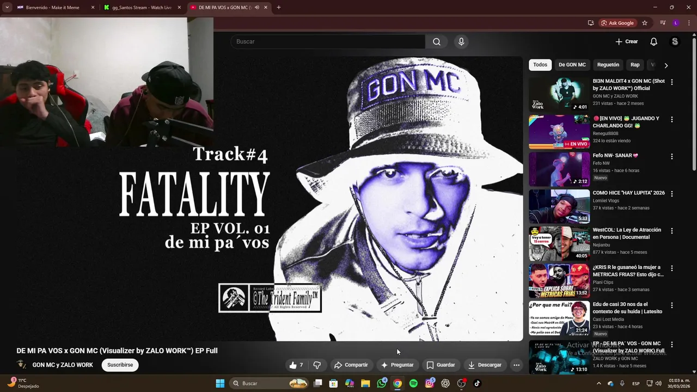Open WestCOL: La Ley de Atracción title
Viewport: 697px width, 392px height.
(627, 234)
